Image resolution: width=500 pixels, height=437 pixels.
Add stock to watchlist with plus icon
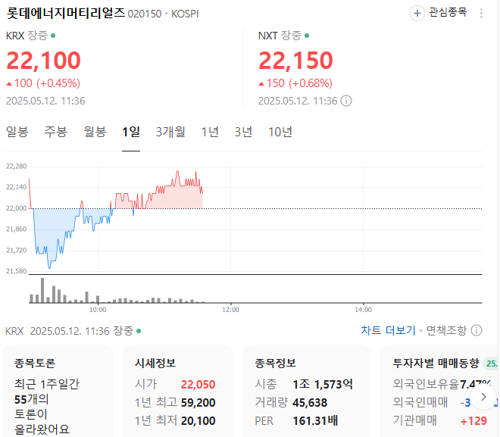tap(417, 14)
